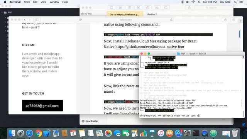
Task: Open the Terminal menu in menu bar
Action: (15, 2)
